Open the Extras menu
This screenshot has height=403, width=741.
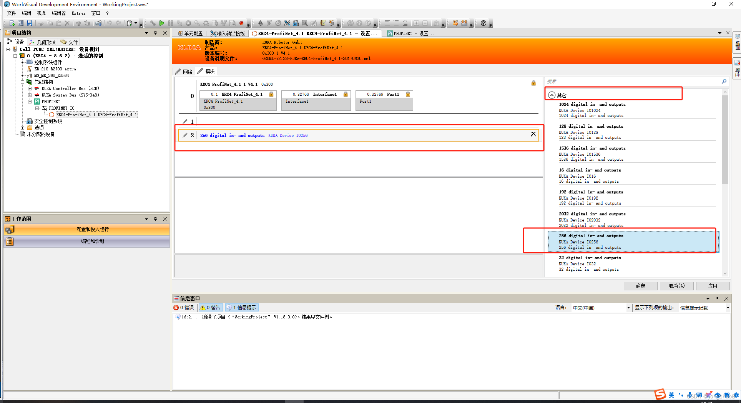click(78, 13)
